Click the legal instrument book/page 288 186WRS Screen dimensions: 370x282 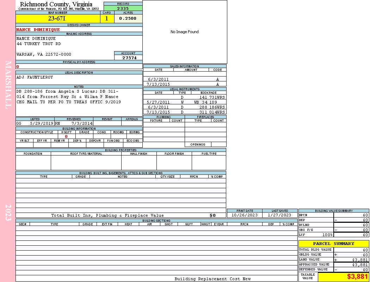(x=212, y=107)
